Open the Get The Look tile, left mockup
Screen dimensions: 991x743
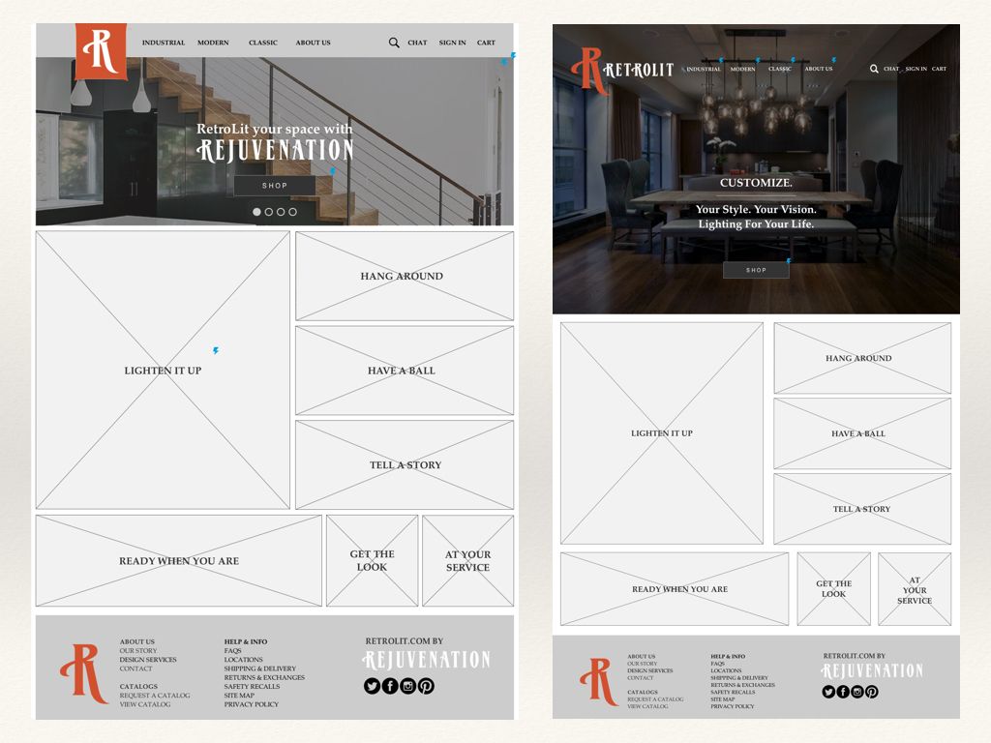(x=373, y=560)
